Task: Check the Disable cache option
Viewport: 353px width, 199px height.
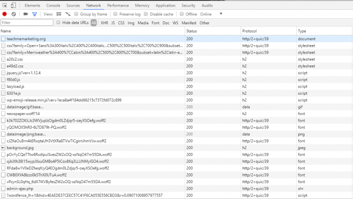Action: (x=146, y=14)
